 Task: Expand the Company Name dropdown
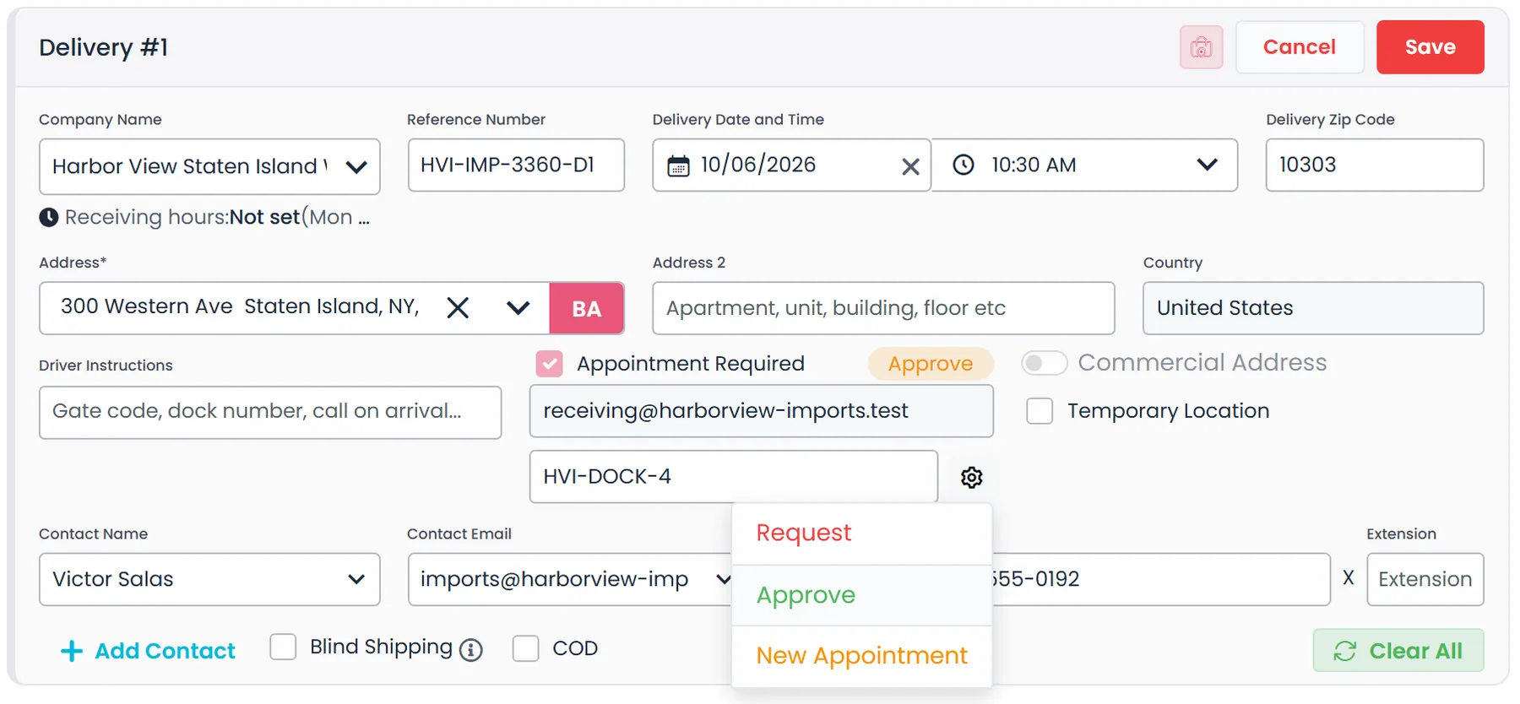click(356, 167)
